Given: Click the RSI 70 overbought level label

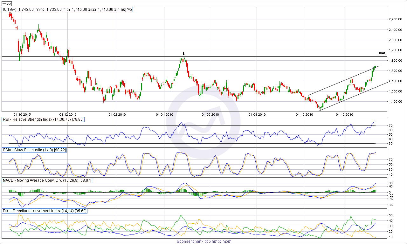Looking at the screenshot, I should point(391,126).
